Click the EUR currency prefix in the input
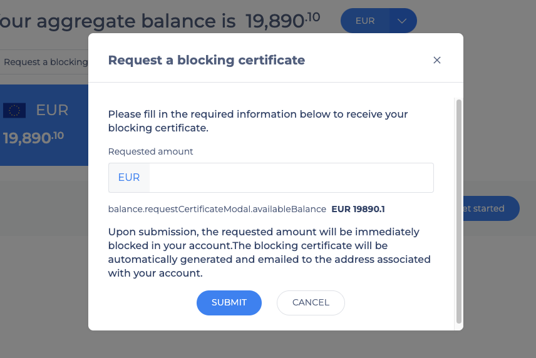Screen dimensions: 536x358 [129, 177]
